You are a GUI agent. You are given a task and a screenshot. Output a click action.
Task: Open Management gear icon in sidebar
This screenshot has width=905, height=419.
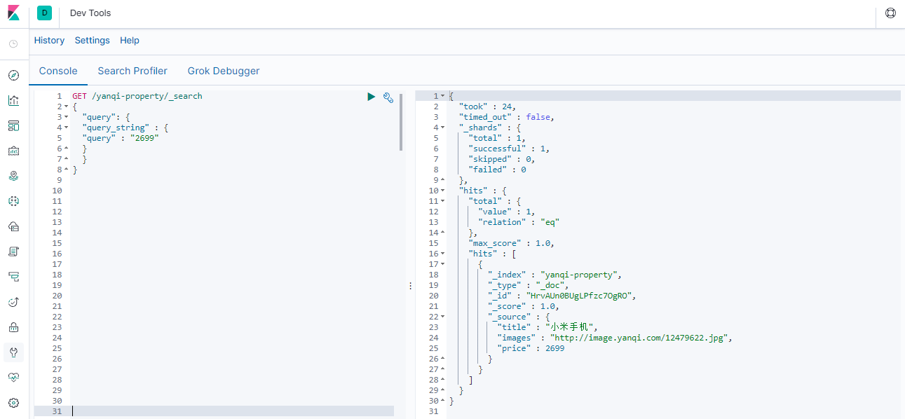point(13,403)
